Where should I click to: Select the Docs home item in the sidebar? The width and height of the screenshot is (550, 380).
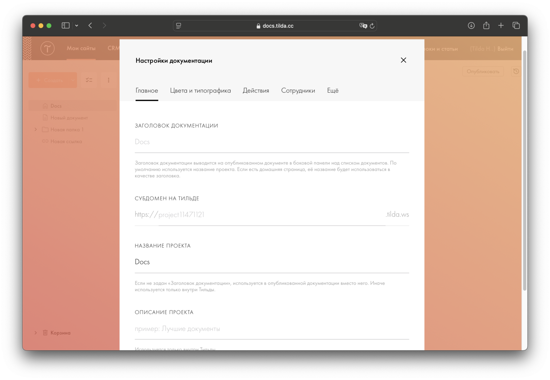tap(73, 106)
